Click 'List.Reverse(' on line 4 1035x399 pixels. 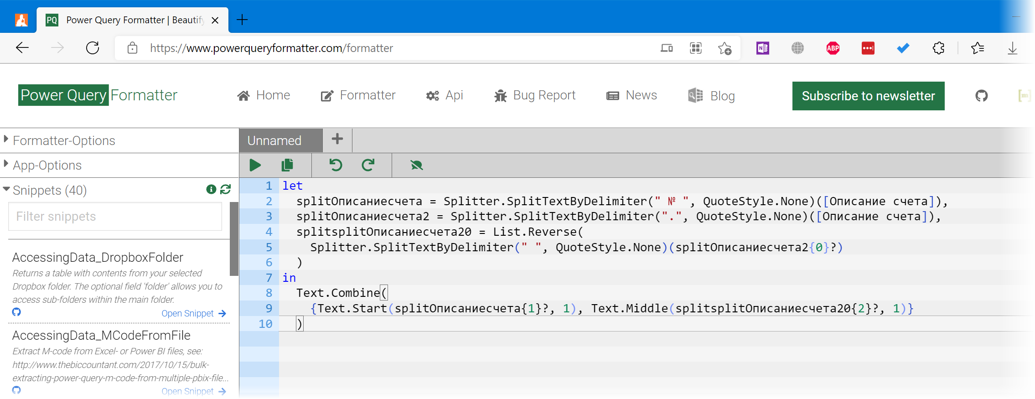click(x=538, y=232)
